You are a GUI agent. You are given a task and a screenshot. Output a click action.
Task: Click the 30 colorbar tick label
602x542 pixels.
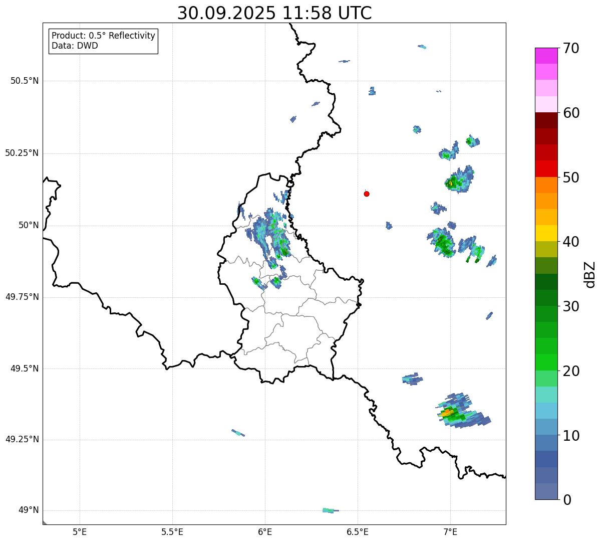coord(571,306)
